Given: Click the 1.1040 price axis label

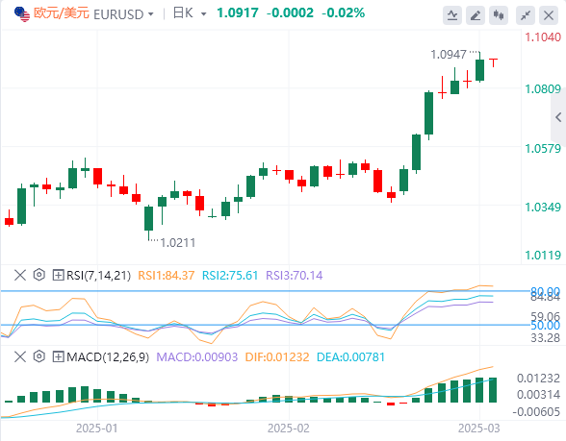Looking at the screenshot, I should pos(543,37).
